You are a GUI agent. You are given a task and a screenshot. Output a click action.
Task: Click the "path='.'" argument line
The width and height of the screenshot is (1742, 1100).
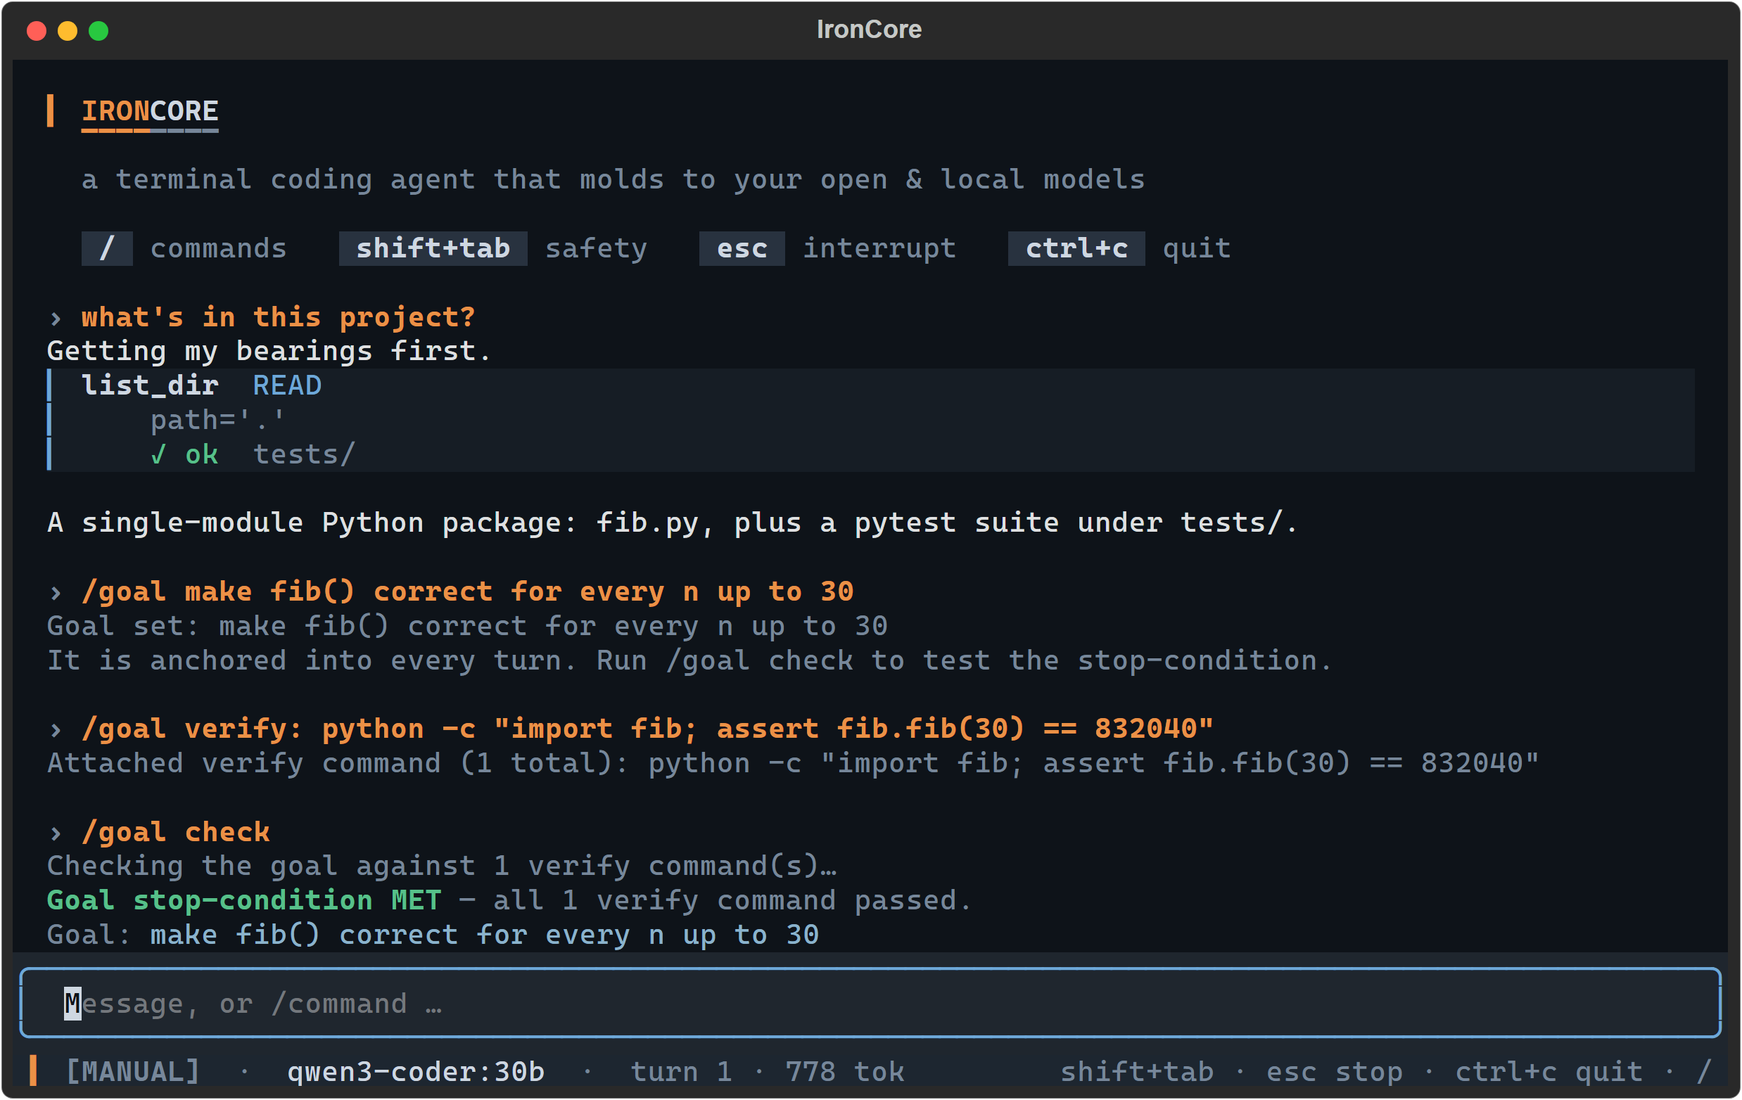218,420
